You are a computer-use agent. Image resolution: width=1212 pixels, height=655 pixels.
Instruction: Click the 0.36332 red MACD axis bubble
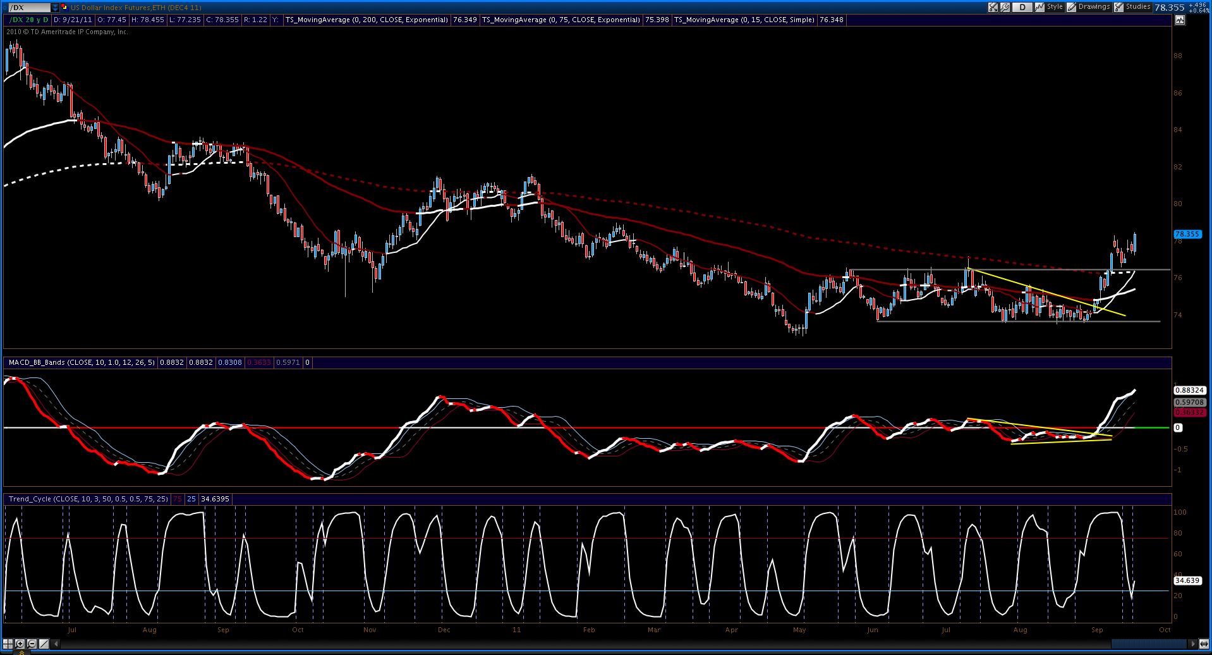pyautogui.click(x=1190, y=412)
